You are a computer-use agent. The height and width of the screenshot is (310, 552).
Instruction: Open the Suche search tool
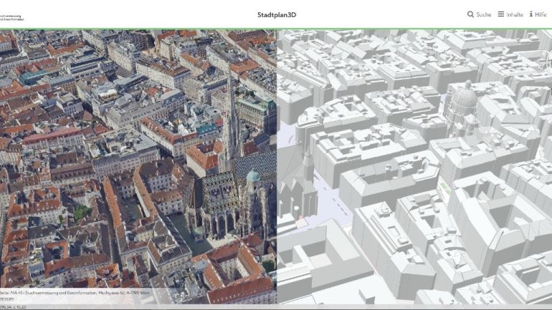click(x=479, y=14)
